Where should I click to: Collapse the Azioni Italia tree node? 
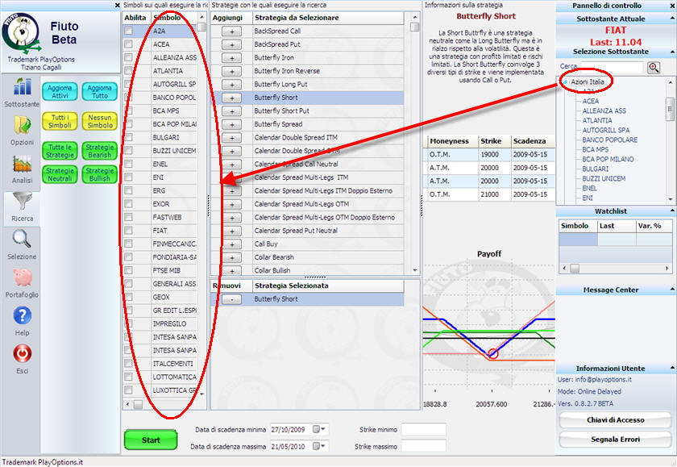tap(563, 82)
